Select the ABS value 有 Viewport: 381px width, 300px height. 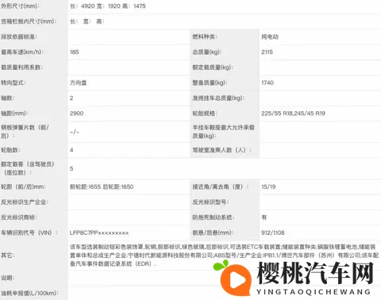click(264, 217)
